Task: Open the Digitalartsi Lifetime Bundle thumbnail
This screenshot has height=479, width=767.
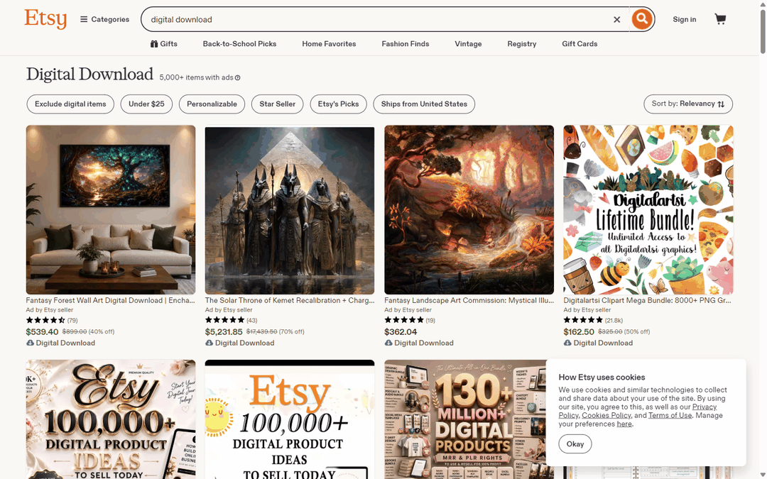Action: [648, 209]
